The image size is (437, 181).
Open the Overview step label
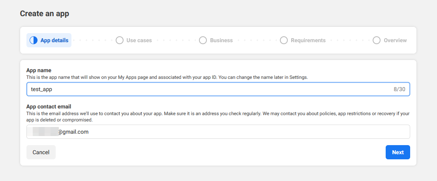click(395, 40)
